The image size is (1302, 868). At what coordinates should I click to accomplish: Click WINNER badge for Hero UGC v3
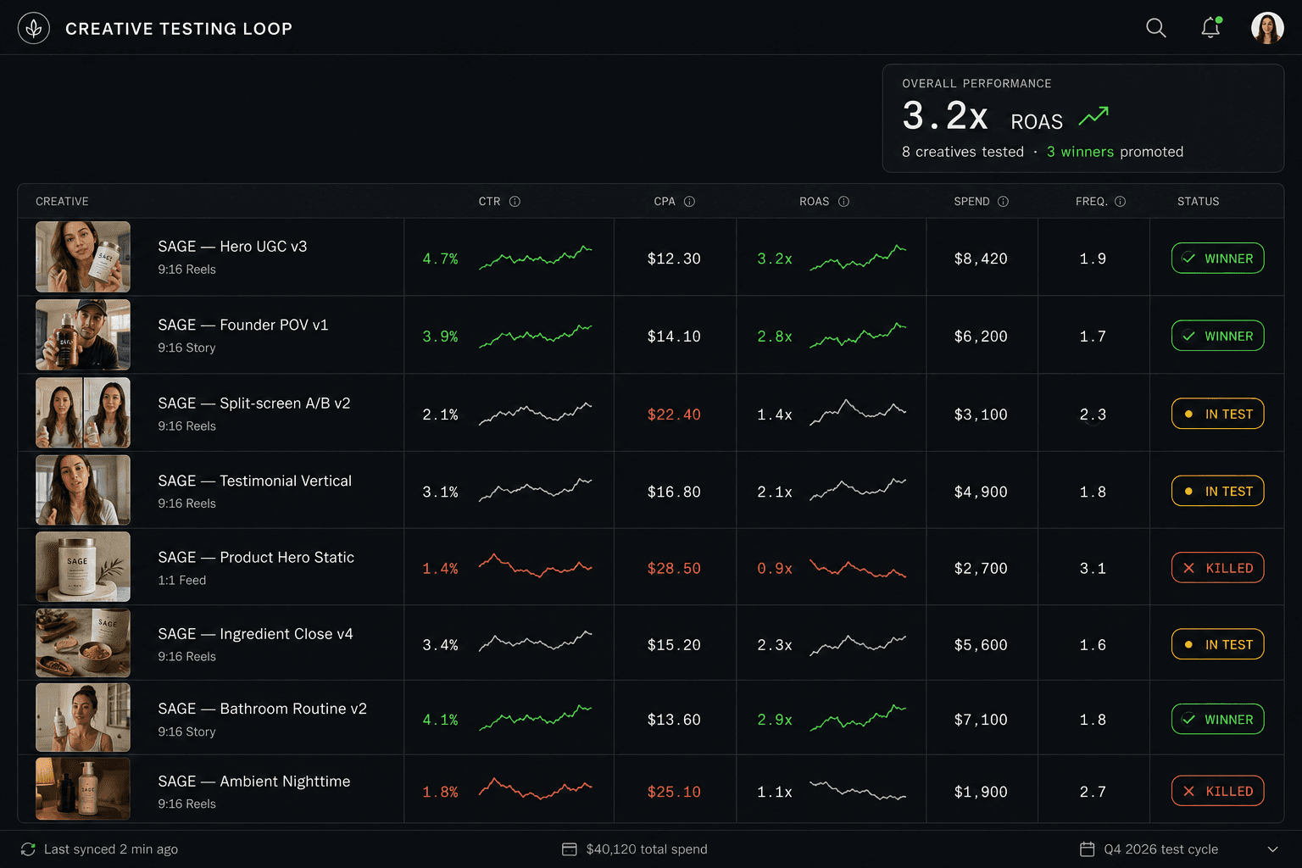pos(1217,259)
